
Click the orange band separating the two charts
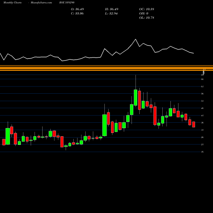tap(106, 68)
